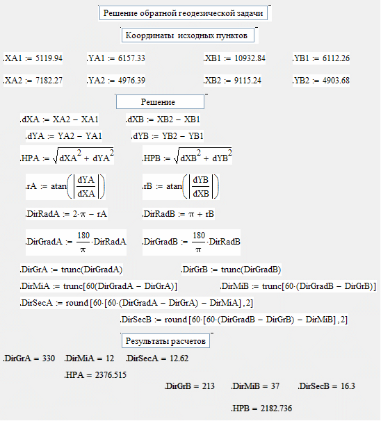Select the DirRadA := 2·π − rA formula

(67, 214)
